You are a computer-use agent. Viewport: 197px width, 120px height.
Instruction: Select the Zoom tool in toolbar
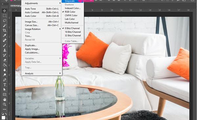(5, 104)
